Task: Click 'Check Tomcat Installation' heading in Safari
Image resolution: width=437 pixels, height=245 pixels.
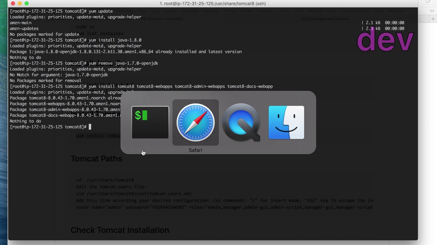Action: click(x=120, y=230)
